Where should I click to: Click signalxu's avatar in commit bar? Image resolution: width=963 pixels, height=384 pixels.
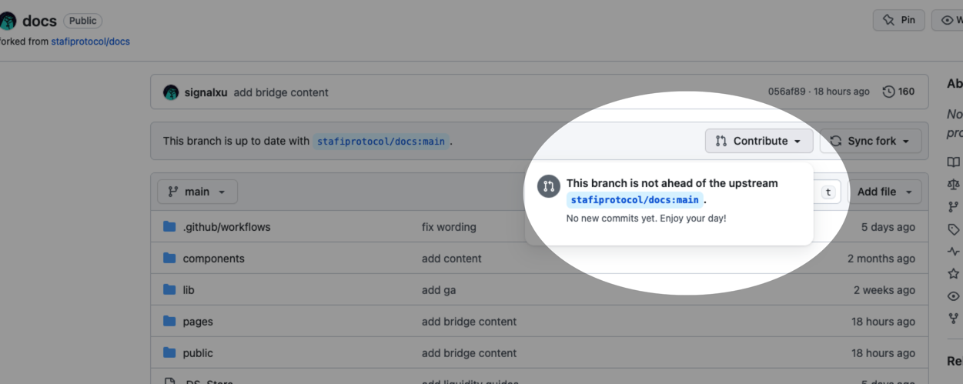coord(171,92)
